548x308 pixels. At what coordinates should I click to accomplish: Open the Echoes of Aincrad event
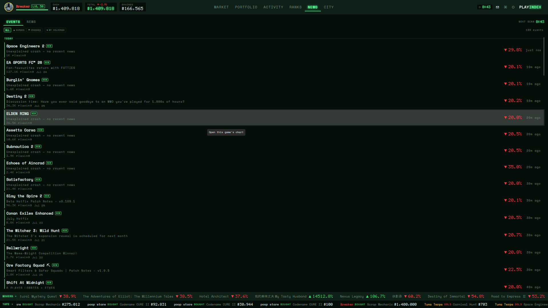(274, 167)
